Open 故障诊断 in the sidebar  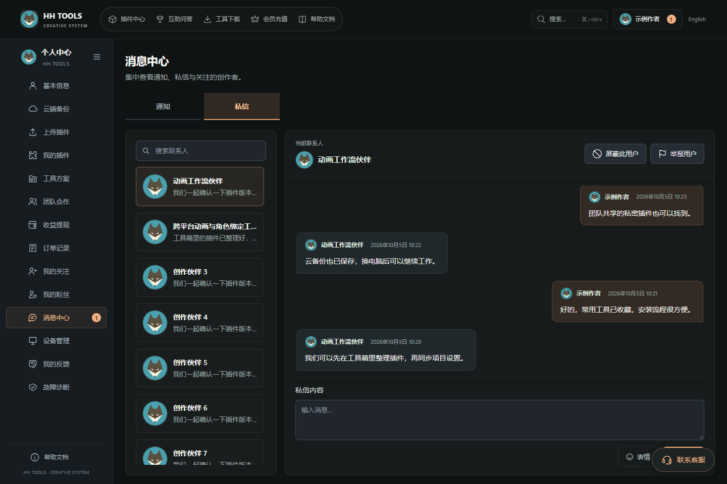(56, 387)
